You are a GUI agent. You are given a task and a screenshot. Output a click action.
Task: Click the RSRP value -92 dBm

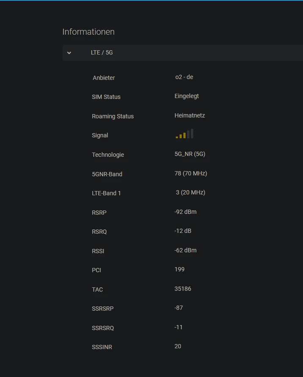tap(185, 212)
